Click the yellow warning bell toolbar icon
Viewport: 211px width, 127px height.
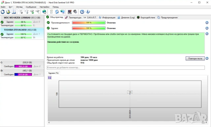pyautogui.click(x=8, y=12)
